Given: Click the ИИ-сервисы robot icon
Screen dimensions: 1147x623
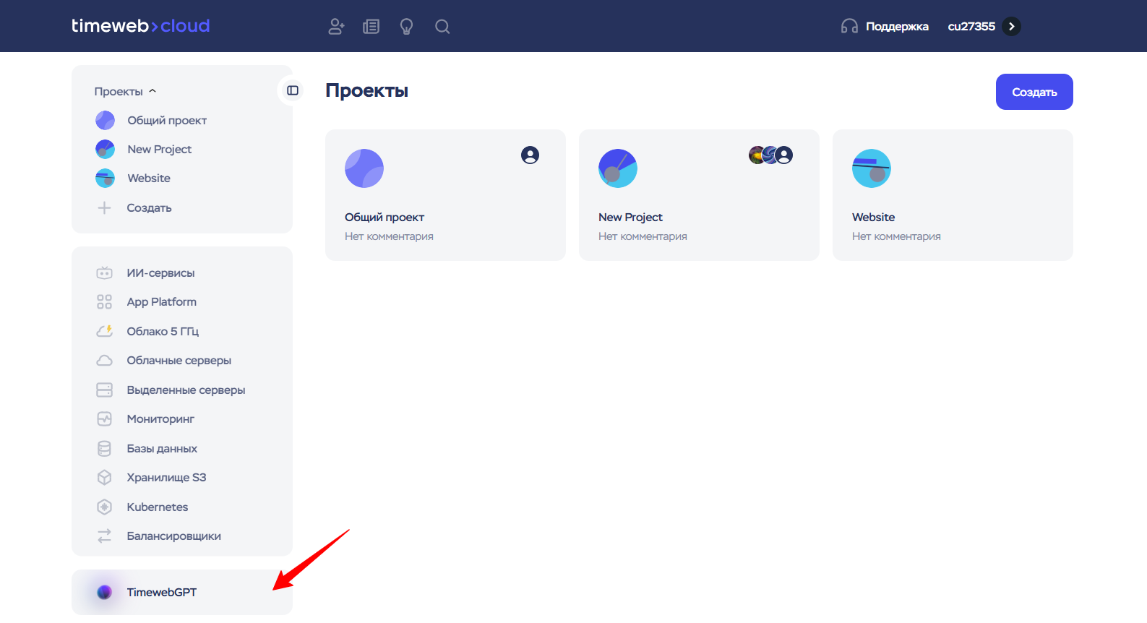Looking at the screenshot, I should [105, 272].
